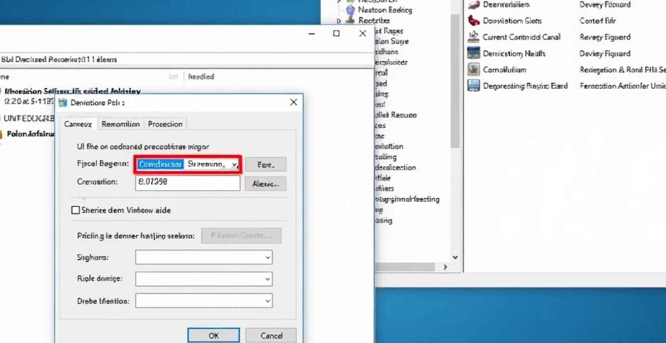The height and width of the screenshot is (343, 666).
Task: Click the Current Contridd Canal icon
Action: [473, 37]
